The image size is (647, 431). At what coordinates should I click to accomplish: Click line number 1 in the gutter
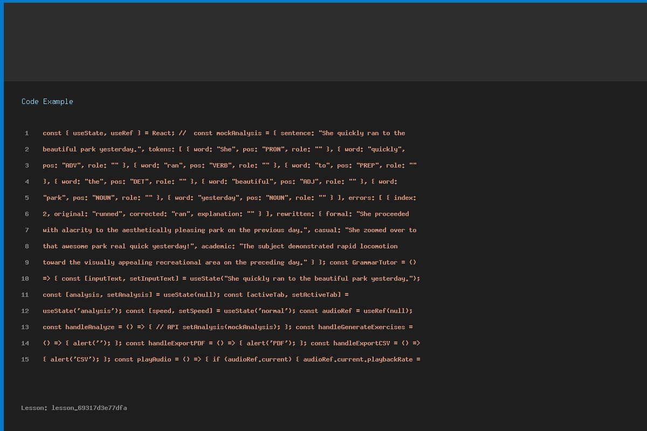26,133
